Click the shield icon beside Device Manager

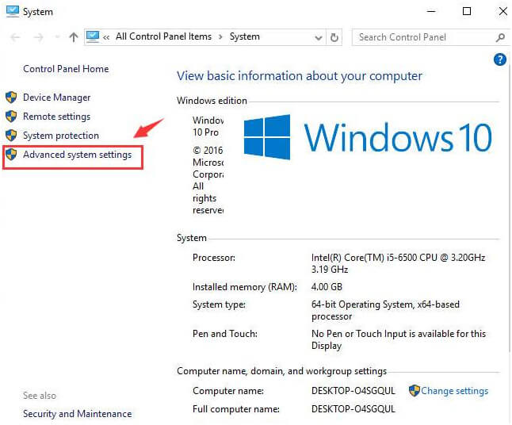click(11, 98)
